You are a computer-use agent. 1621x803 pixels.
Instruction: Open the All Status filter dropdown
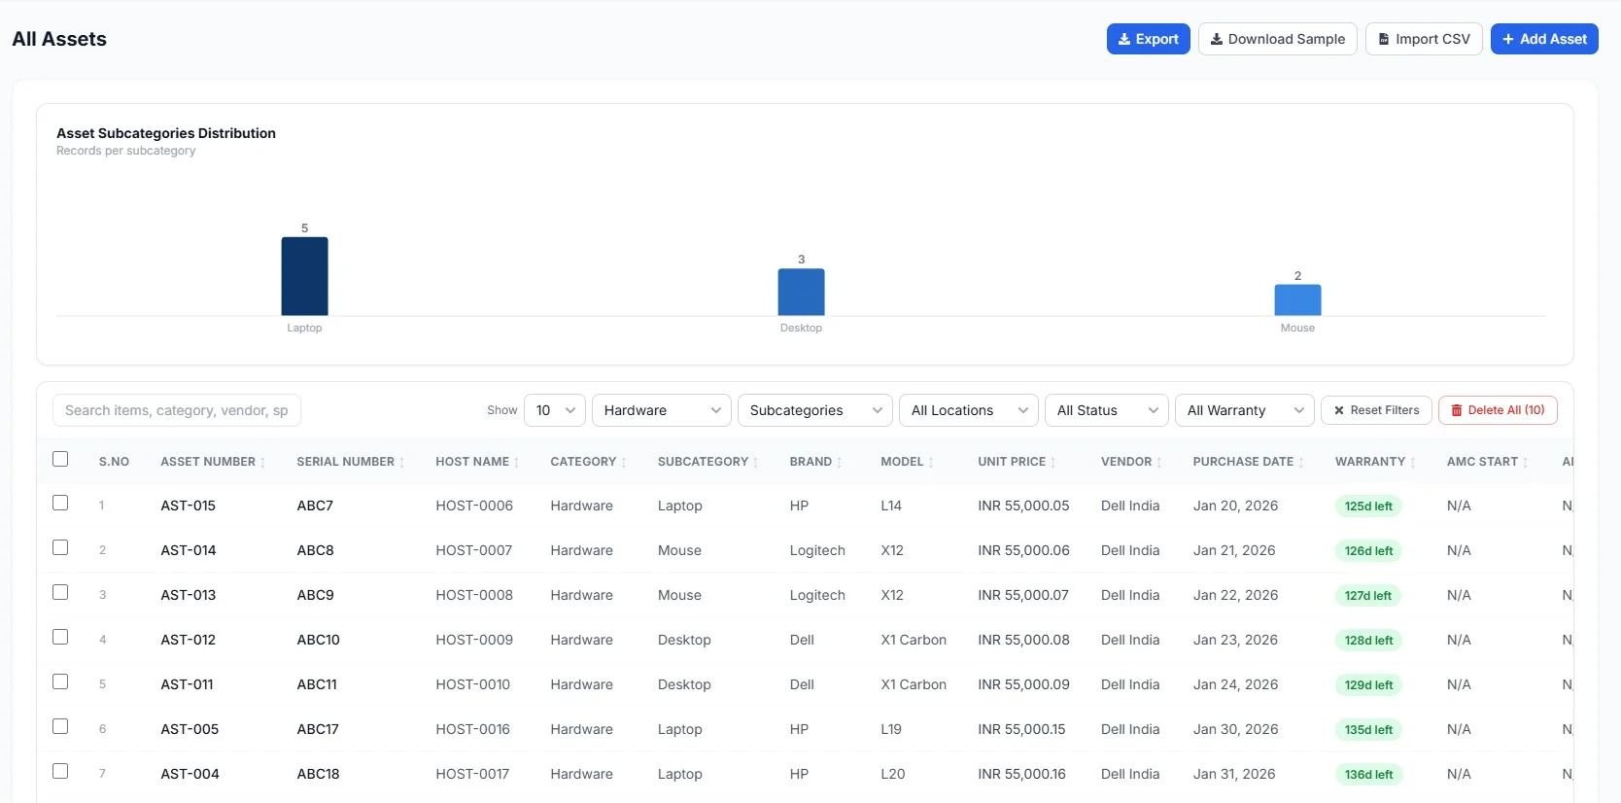(x=1107, y=410)
